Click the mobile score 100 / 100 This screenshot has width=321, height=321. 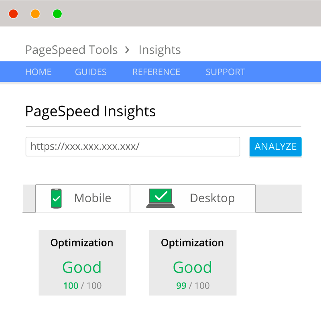pyautogui.click(x=83, y=286)
